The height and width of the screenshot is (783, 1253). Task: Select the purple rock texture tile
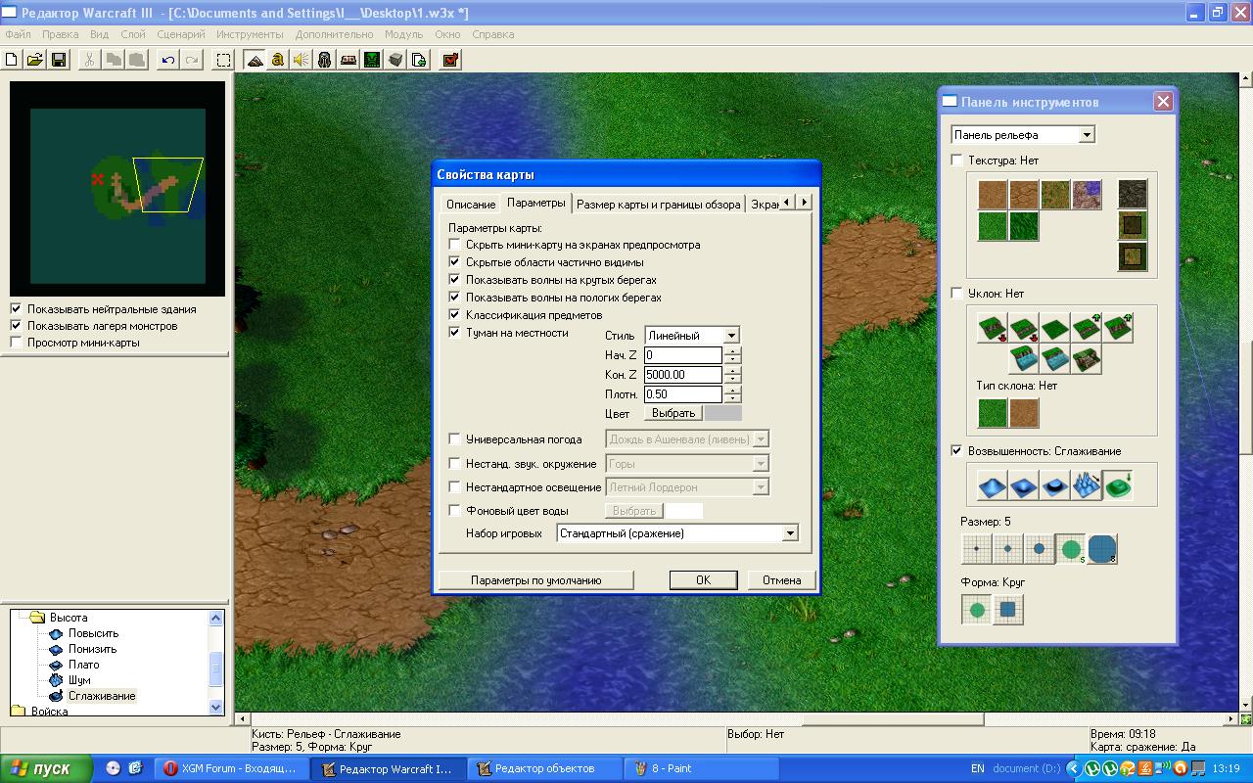[x=1087, y=194]
